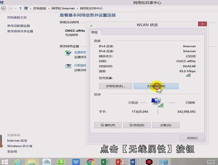Open File Explorer from taskbar
The height and width of the screenshot is (165, 218).
pyautogui.click(x=32, y=162)
